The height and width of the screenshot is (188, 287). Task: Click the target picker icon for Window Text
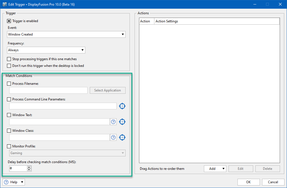[x=122, y=122]
